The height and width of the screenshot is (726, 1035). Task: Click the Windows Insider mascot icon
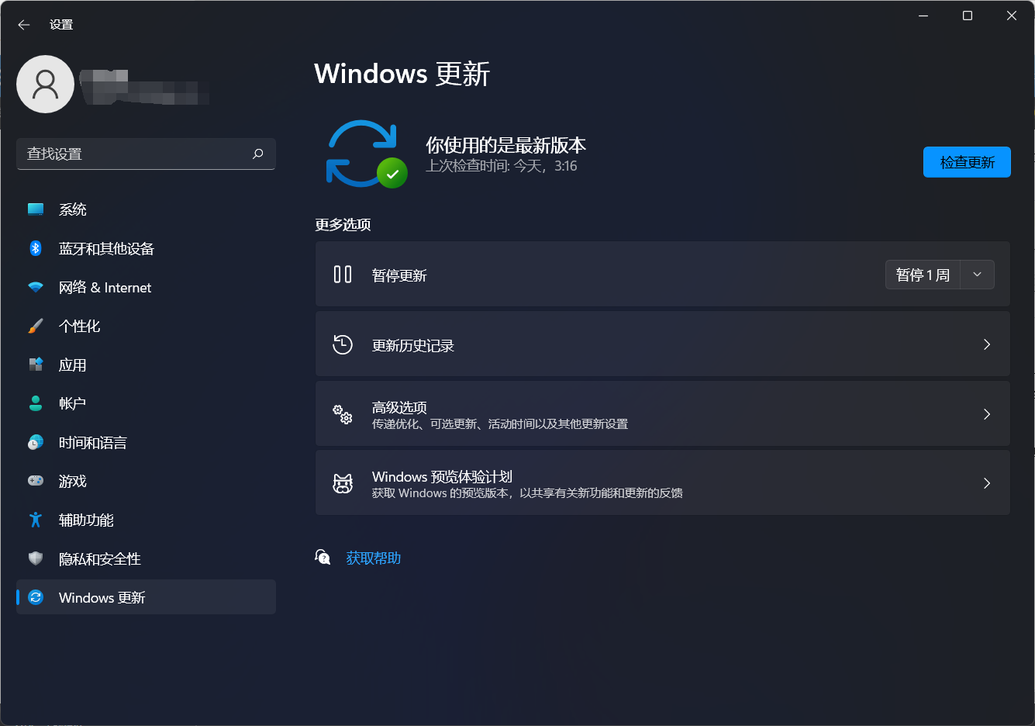343,483
